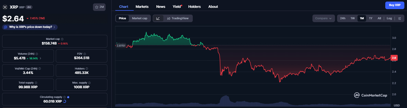Click the XRP logo icon

[x=5, y=7]
